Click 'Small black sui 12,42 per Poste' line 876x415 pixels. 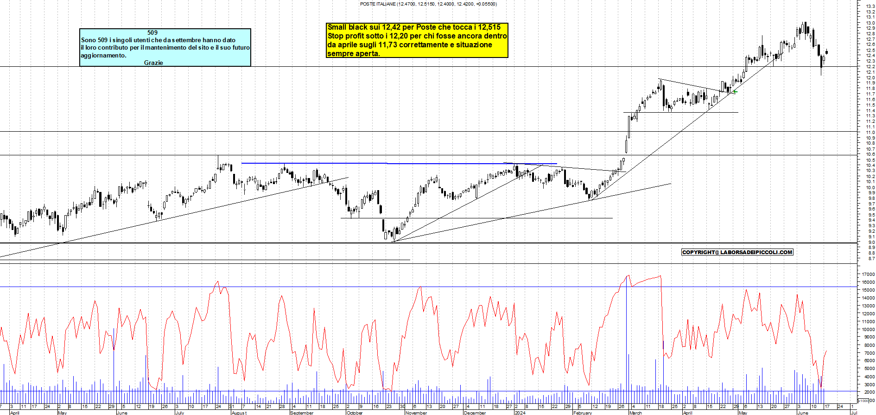click(414, 27)
